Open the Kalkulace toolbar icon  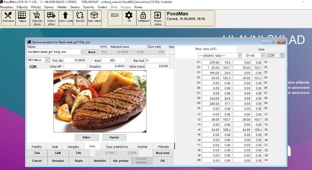click(x=8, y=18)
